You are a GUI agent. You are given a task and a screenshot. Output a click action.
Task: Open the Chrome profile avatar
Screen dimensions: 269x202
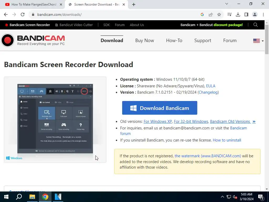click(x=255, y=14)
